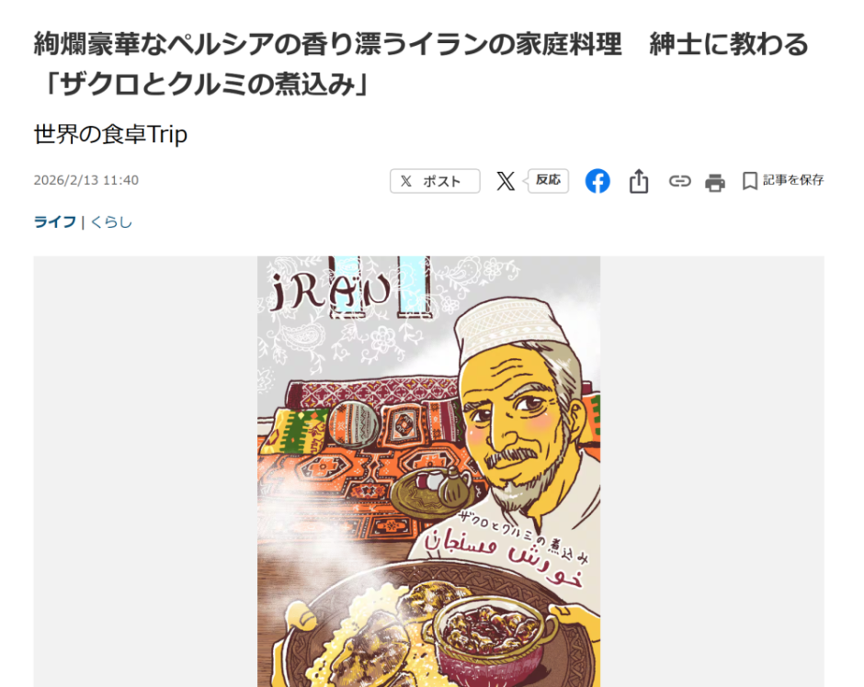Click the X ポスト share button
This screenshot has width=864, height=687.
pos(435,181)
